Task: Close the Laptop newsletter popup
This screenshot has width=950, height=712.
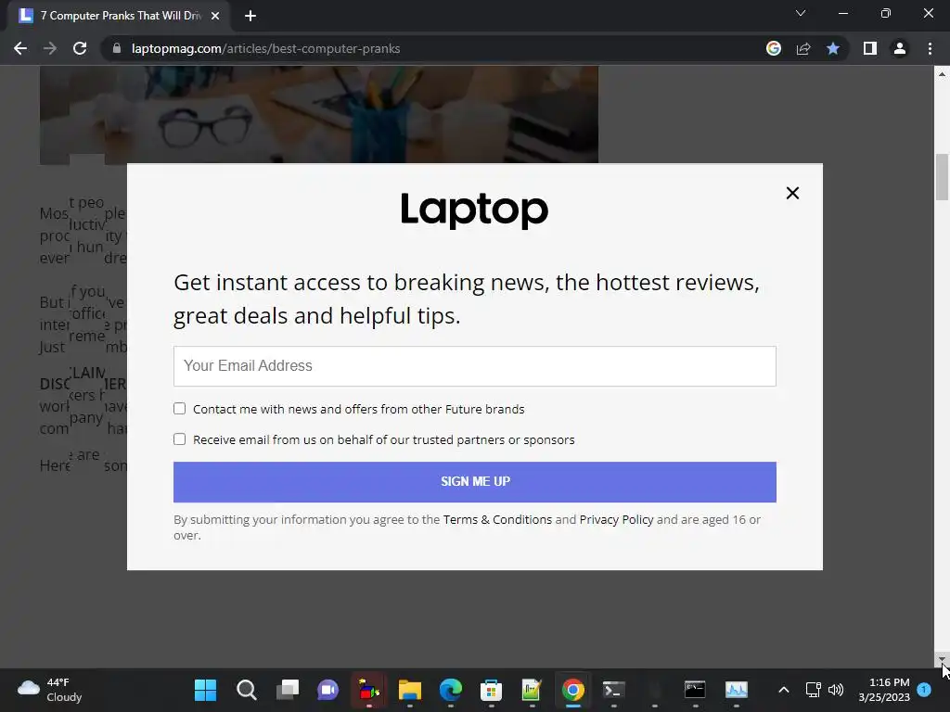Action: [792, 193]
